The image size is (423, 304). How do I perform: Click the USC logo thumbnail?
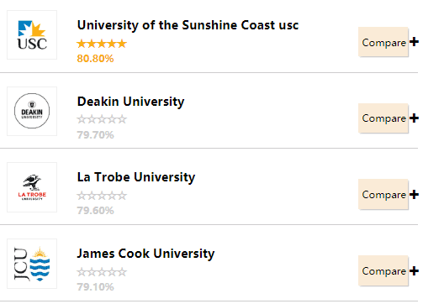point(32,35)
